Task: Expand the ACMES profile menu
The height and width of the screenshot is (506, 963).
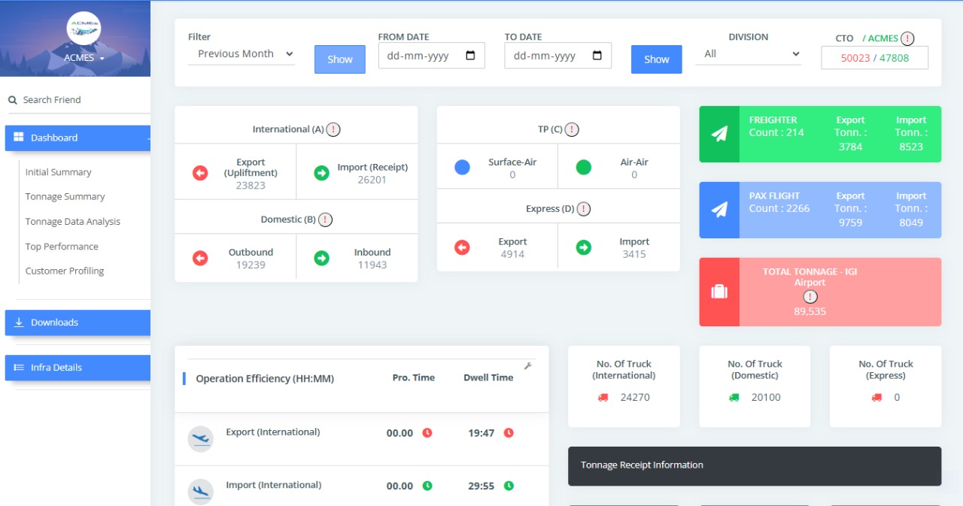Action: 84,58
